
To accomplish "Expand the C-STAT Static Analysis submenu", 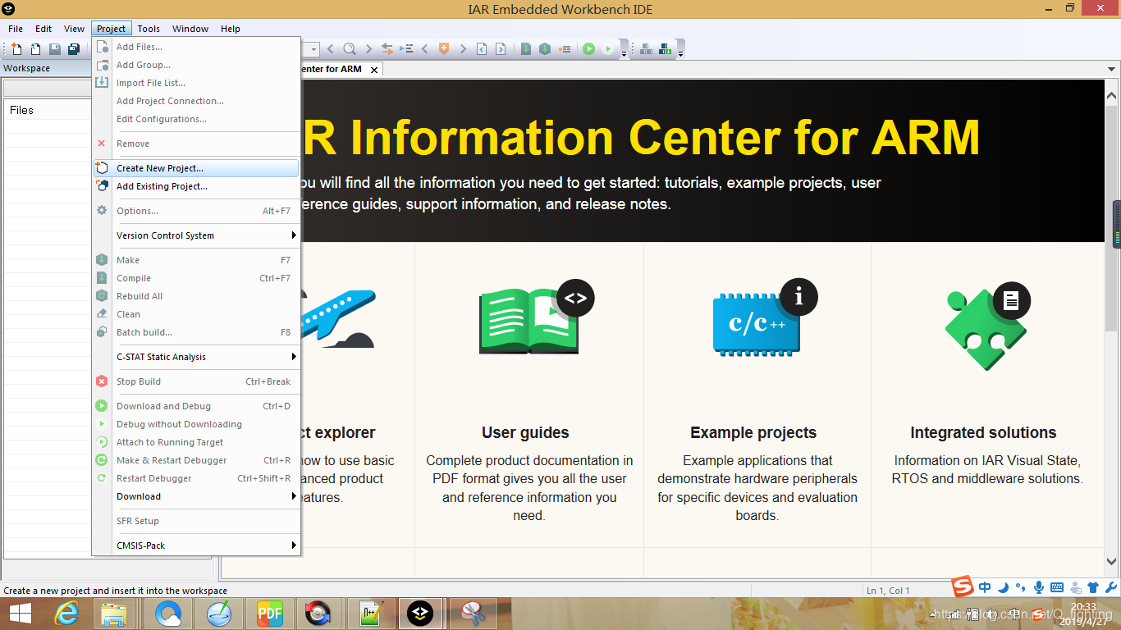I will tap(195, 357).
